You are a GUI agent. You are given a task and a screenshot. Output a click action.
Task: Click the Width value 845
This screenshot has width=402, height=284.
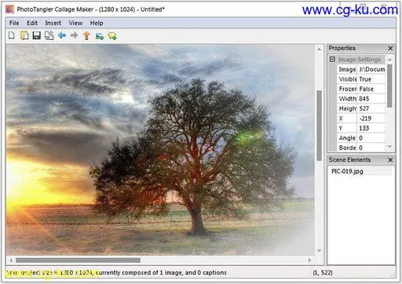[371, 99]
